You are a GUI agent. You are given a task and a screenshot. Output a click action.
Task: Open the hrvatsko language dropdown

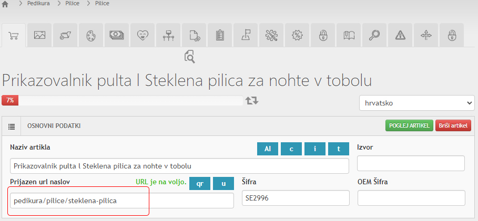coord(416,103)
